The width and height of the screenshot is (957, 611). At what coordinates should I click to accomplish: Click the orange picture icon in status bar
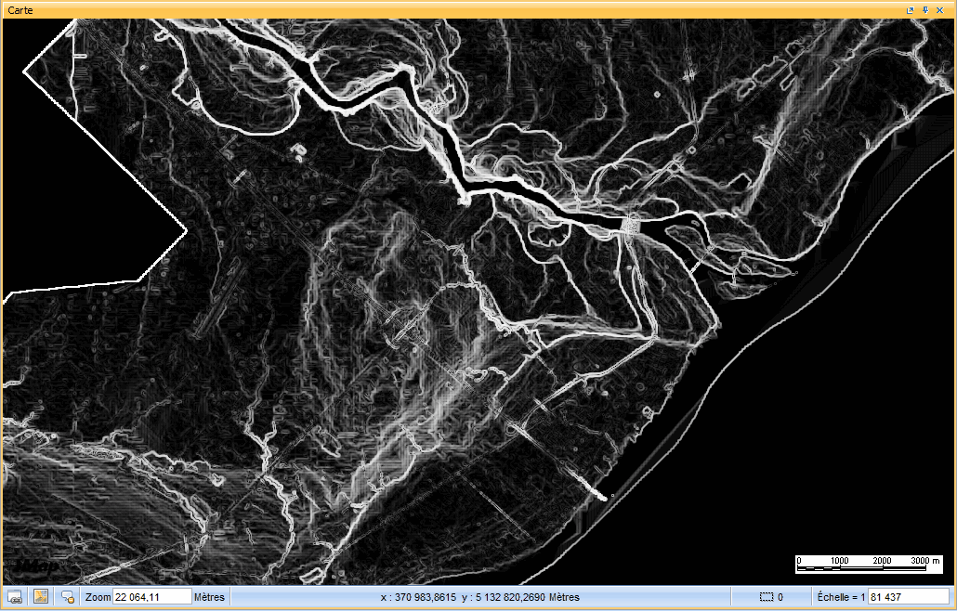41,596
